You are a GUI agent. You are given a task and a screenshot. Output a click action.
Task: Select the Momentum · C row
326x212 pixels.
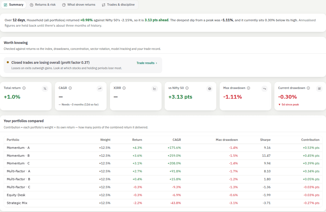[163, 163]
